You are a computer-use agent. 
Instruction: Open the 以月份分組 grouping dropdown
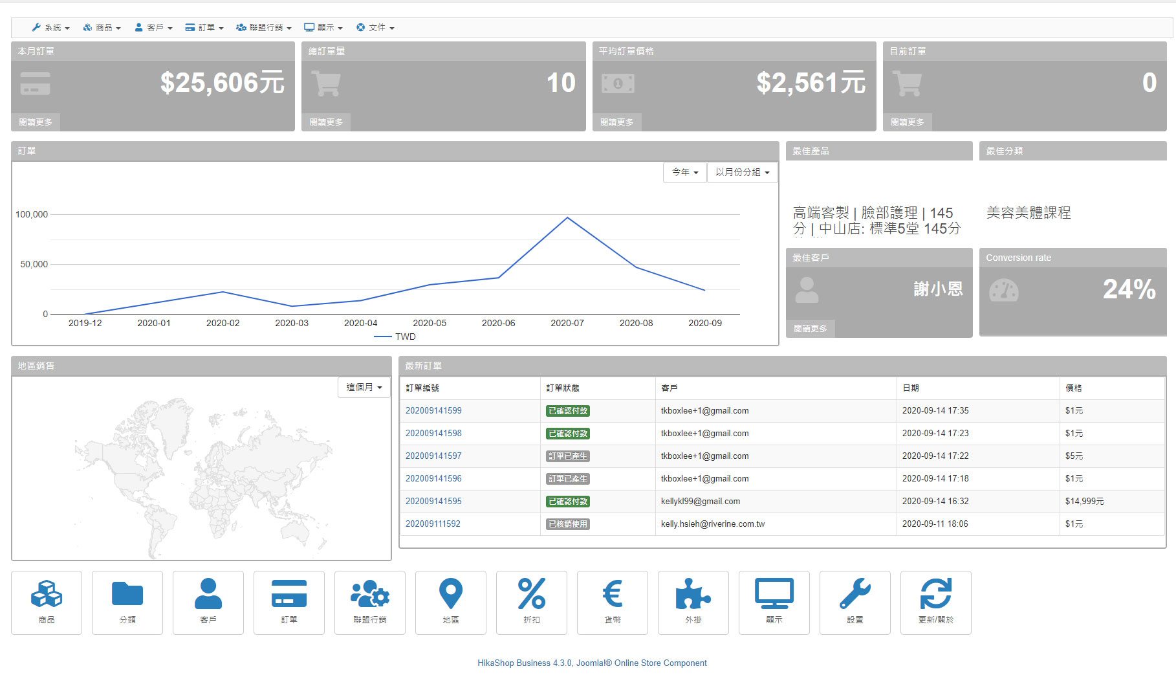pyautogui.click(x=742, y=172)
